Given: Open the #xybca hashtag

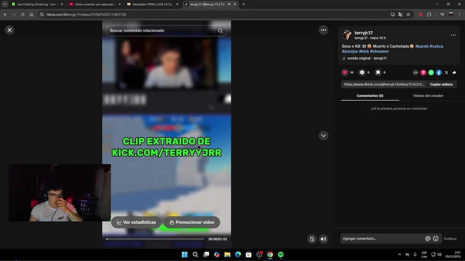Looking at the screenshot, I should pos(436,46).
